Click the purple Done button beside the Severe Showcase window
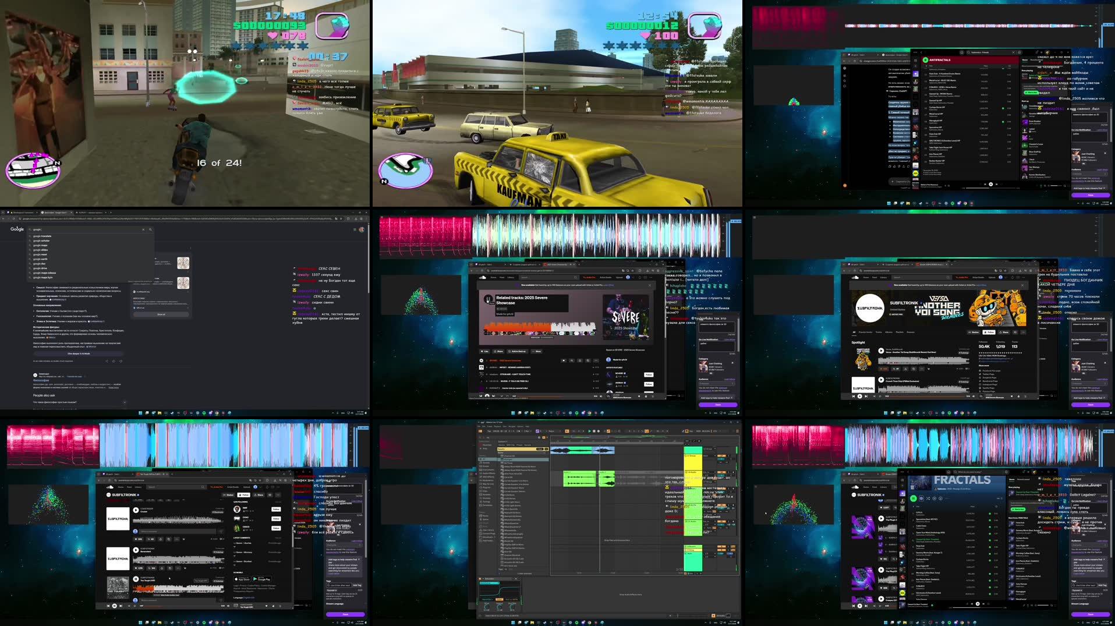 [x=718, y=405]
